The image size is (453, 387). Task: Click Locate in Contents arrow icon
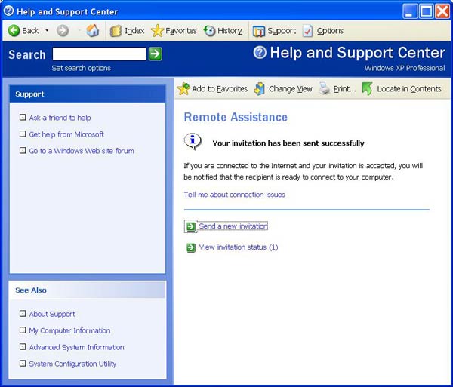coord(368,88)
